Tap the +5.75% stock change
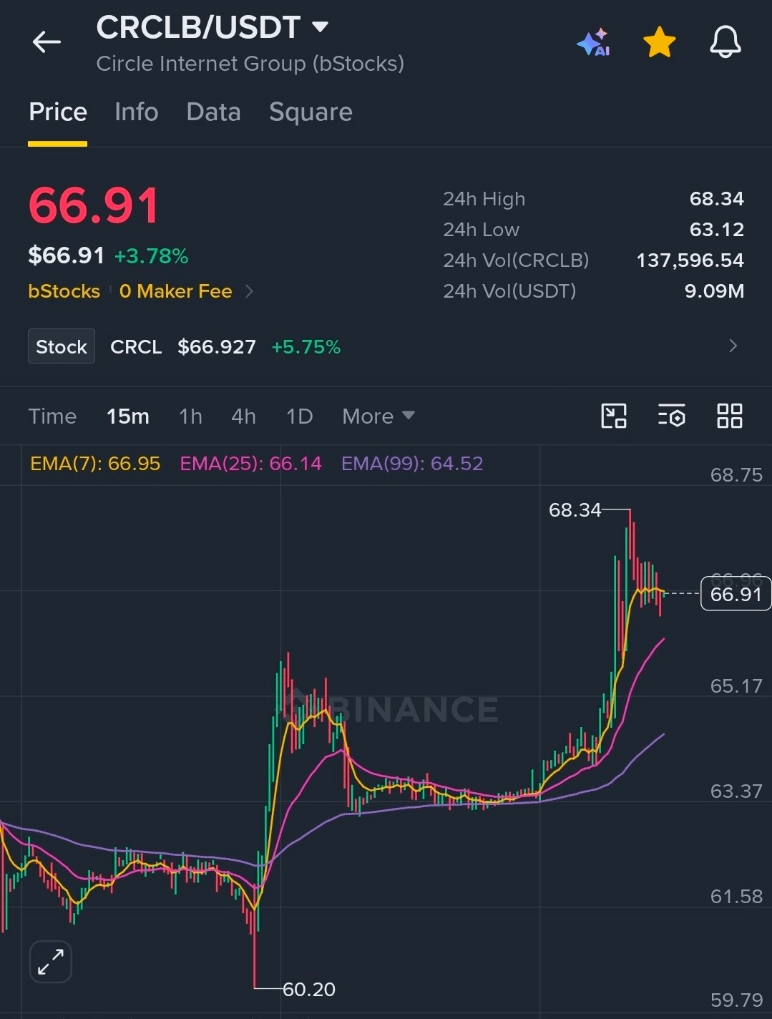The image size is (772, 1019). [x=306, y=347]
